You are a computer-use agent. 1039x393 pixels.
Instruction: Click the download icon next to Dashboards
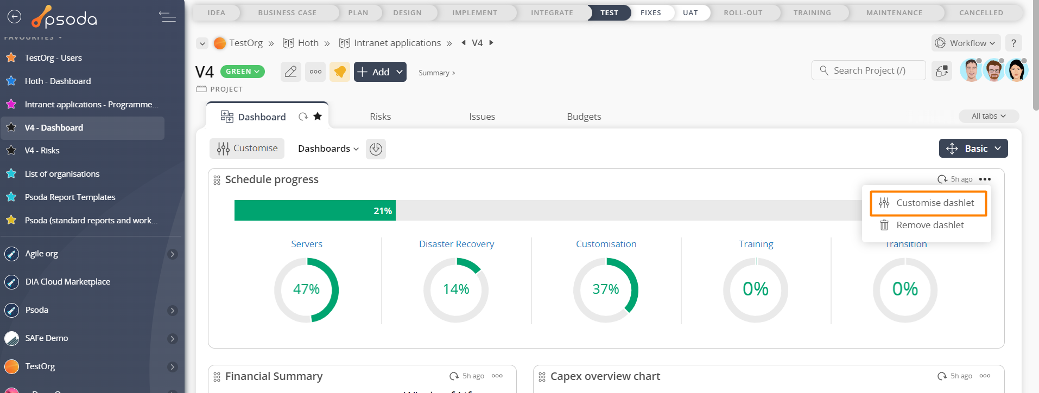376,149
